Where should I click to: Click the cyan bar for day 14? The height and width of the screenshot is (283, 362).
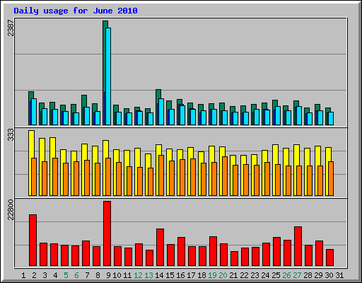[x=161, y=112]
